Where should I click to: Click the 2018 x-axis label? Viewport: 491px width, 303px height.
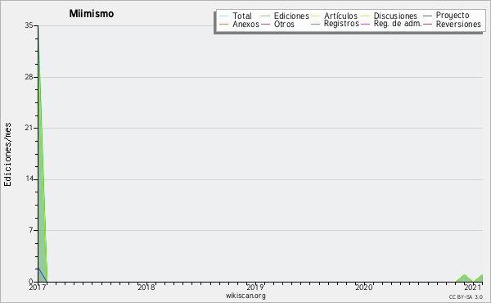click(x=146, y=287)
